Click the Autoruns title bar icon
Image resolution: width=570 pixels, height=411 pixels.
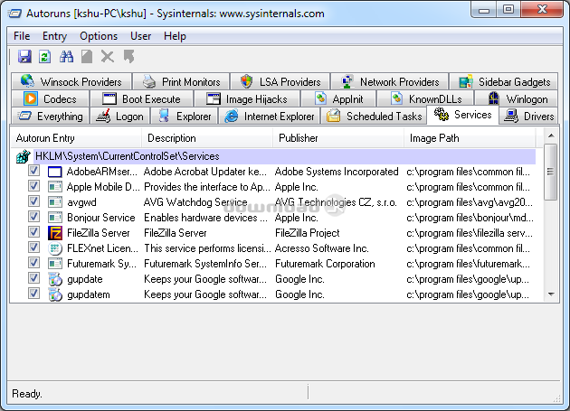coord(14,14)
